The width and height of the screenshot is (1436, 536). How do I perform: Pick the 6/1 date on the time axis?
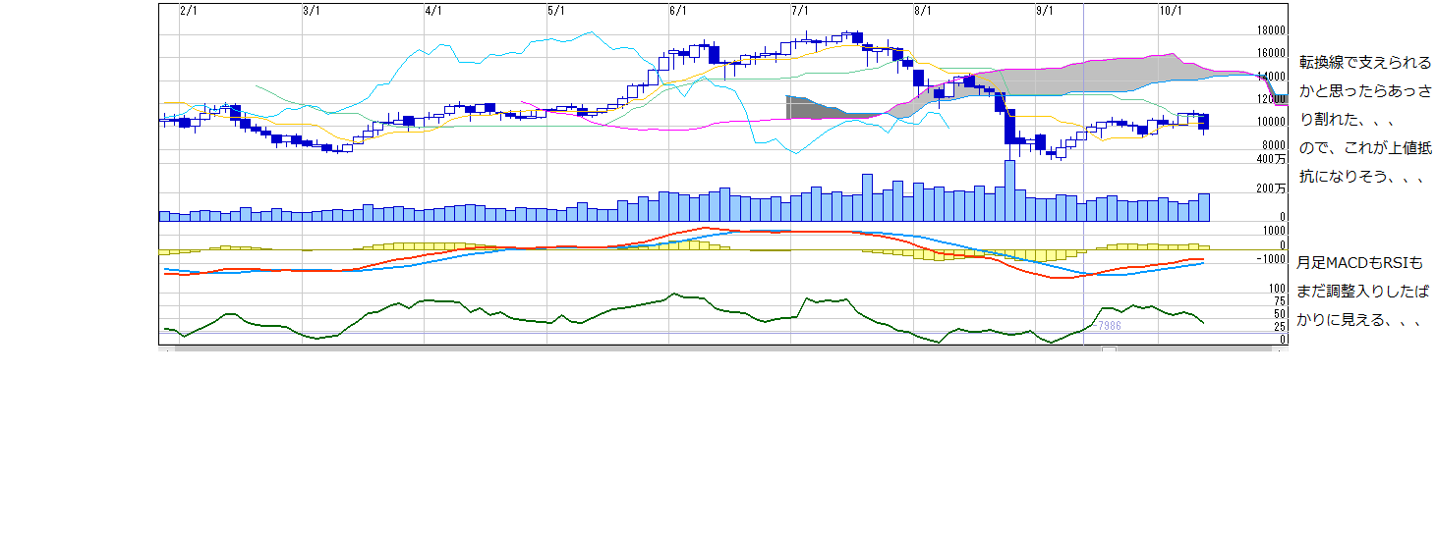pyautogui.click(x=677, y=11)
